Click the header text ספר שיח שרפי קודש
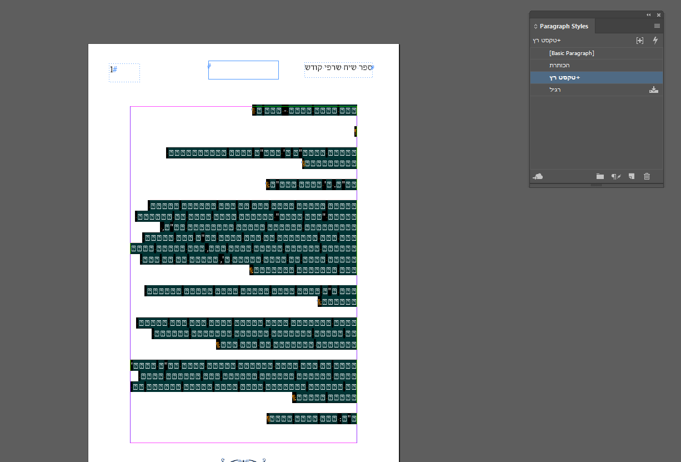Screen dimensions: 681x462 coord(338,67)
